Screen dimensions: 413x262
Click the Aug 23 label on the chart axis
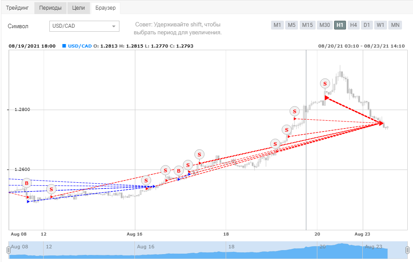click(362, 234)
